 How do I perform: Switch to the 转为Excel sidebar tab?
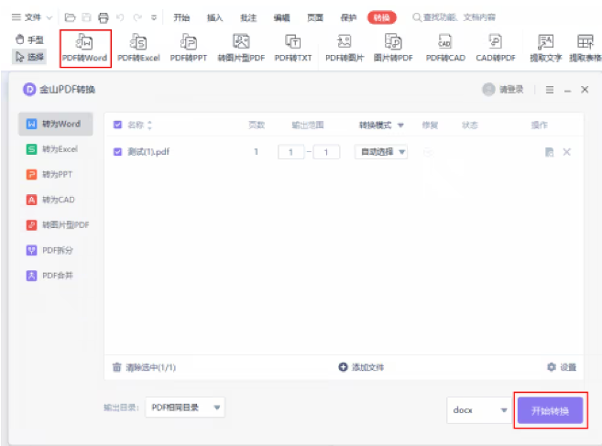55,149
